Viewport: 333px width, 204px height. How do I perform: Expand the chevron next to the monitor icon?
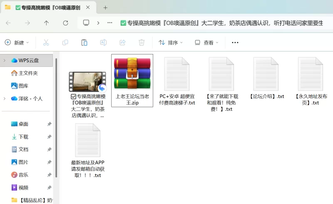coord(98,23)
